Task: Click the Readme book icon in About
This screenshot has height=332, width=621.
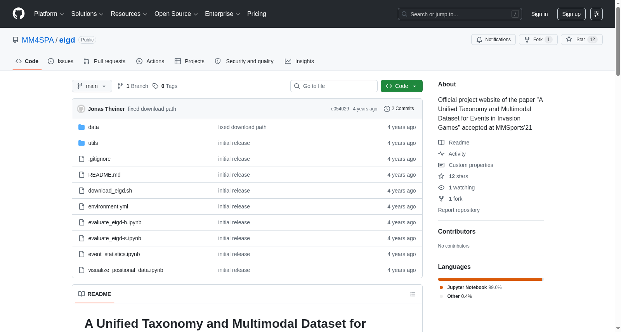Action: [x=441, y=143]
